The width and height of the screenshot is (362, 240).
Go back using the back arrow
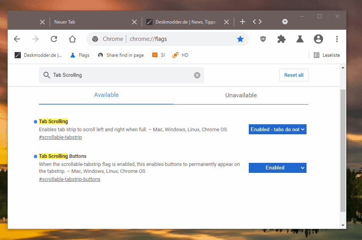(x=17, y=39)
